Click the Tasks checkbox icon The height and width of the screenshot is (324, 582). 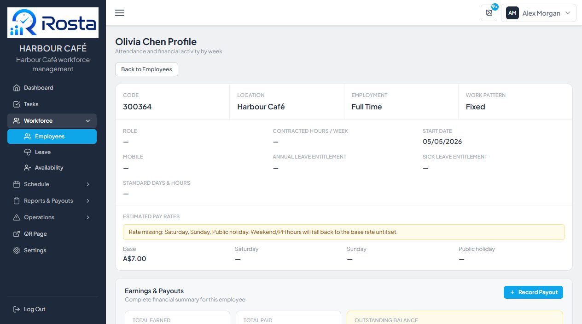17,104
